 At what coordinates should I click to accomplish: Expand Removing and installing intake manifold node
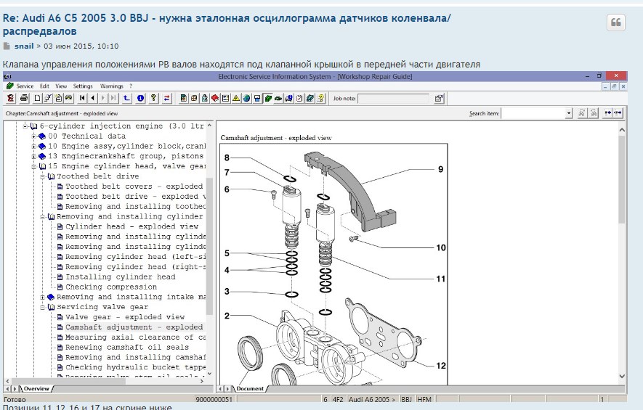pyautogui.click(x=43, y=297)
